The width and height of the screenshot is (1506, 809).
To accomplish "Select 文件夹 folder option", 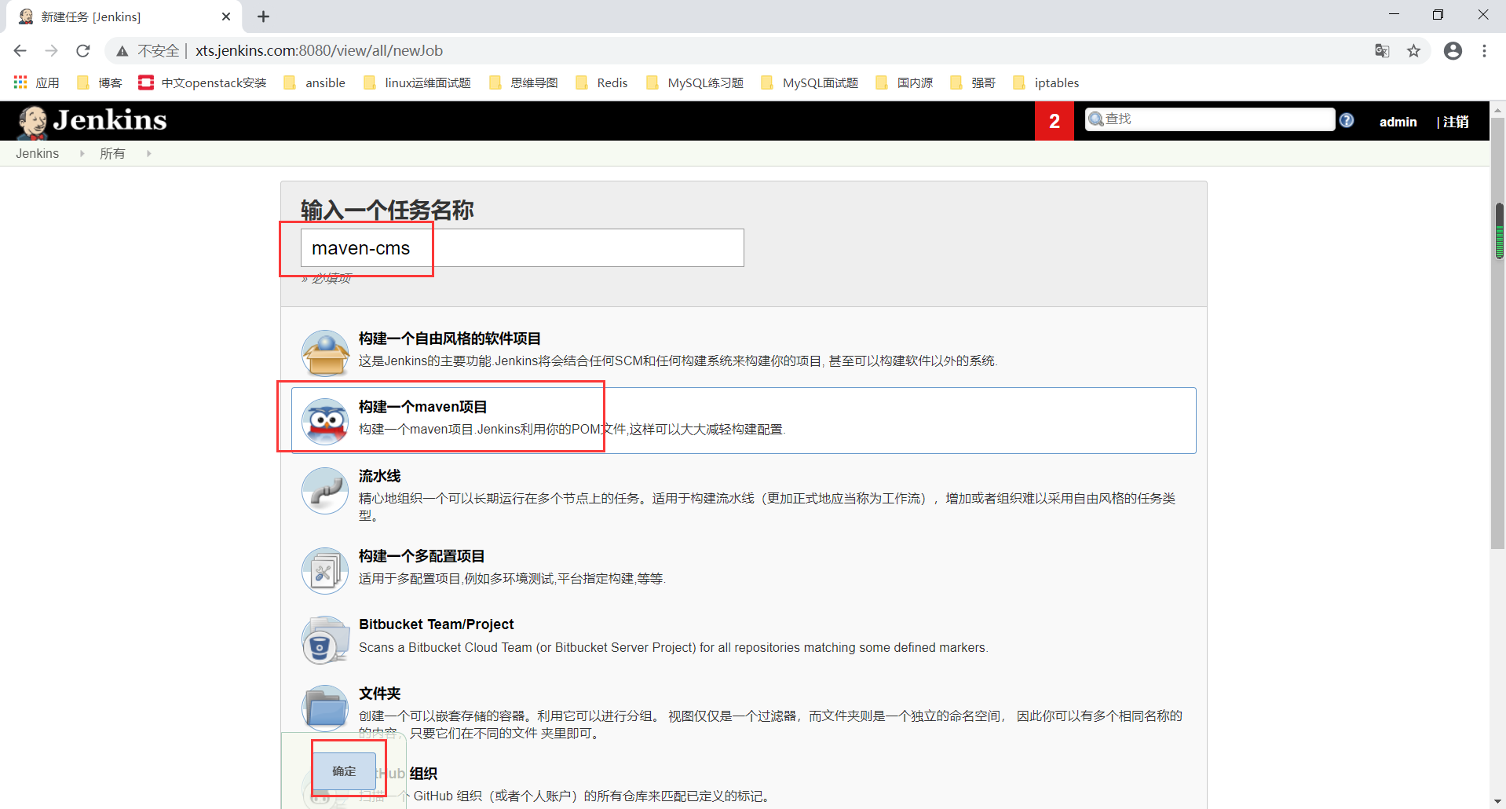I will coord(744,712).
